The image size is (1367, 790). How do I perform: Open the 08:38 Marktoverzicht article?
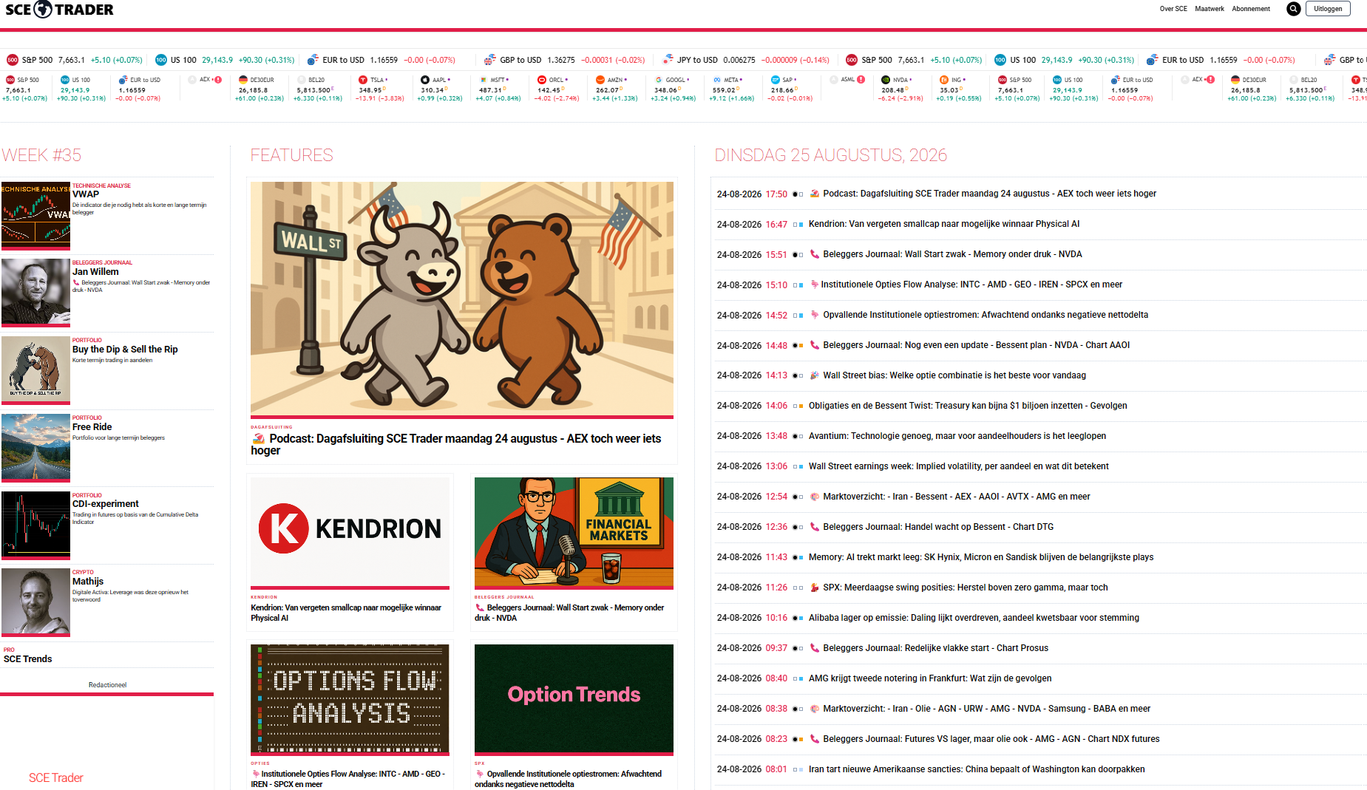987,709
